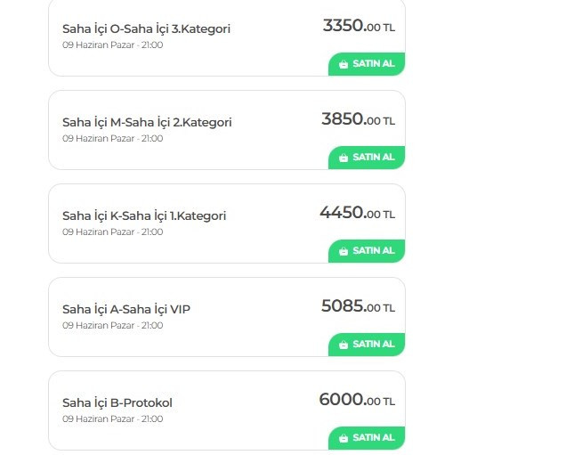574x455 pixels.
Task: Click basket icon for 1.Kategori ticket
Action: (344, 251)
